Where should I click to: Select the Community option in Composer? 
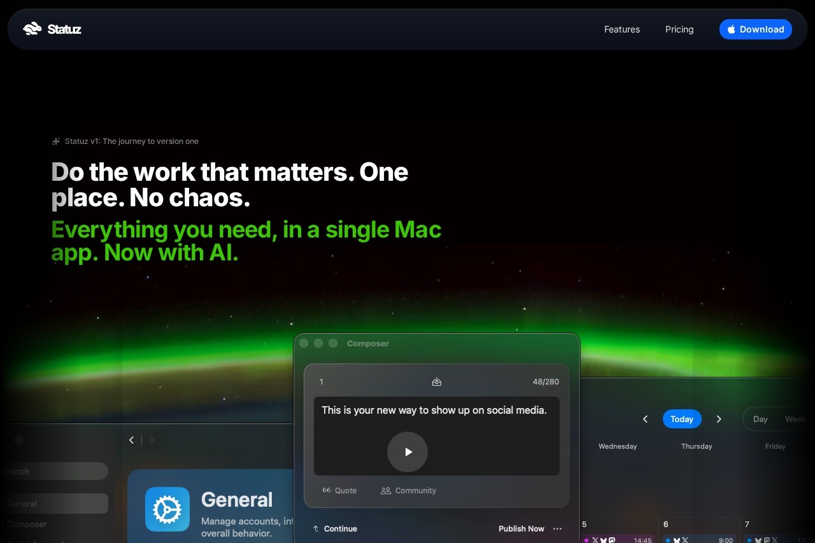click(408, 490)
